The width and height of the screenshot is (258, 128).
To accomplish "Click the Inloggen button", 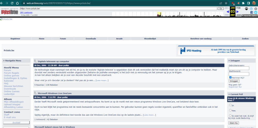I will coord(234,81).
